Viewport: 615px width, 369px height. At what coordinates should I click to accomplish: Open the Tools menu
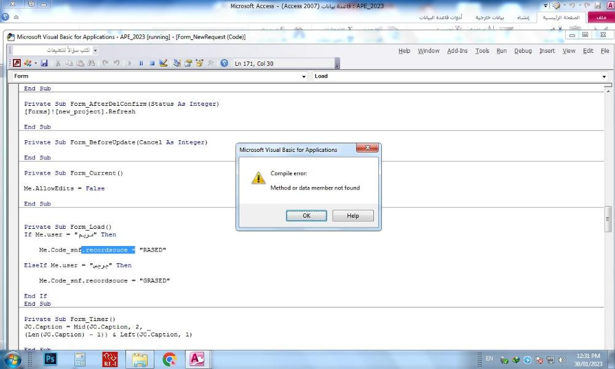482,50
